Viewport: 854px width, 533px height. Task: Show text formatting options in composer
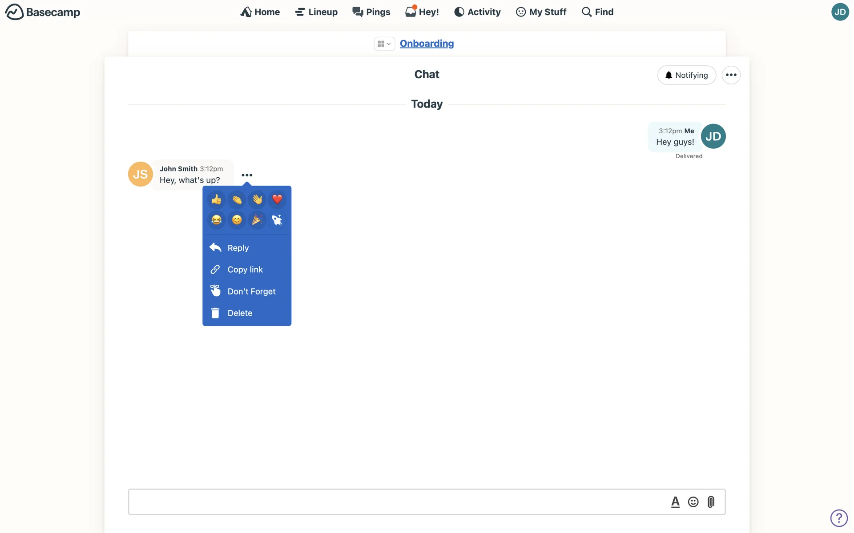675,502
